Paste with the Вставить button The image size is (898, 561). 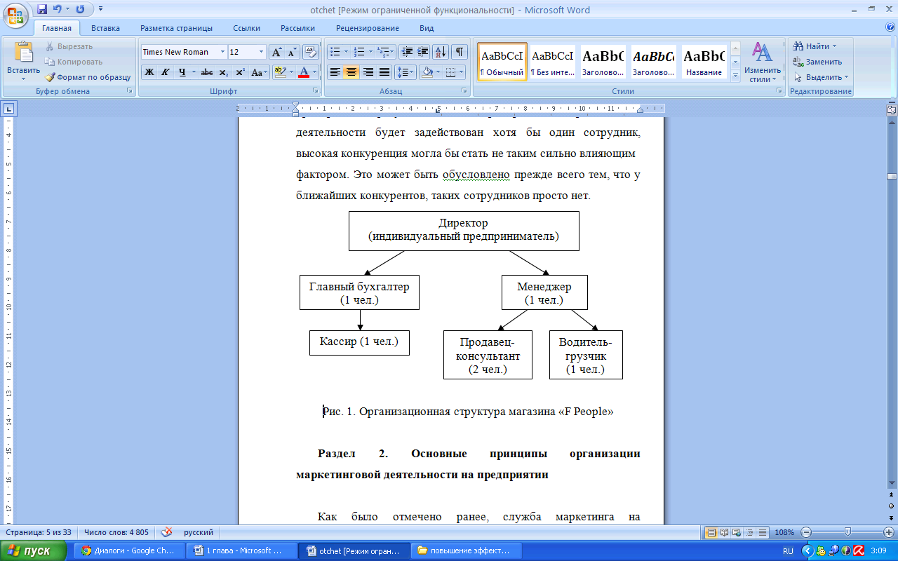[24, 62]
